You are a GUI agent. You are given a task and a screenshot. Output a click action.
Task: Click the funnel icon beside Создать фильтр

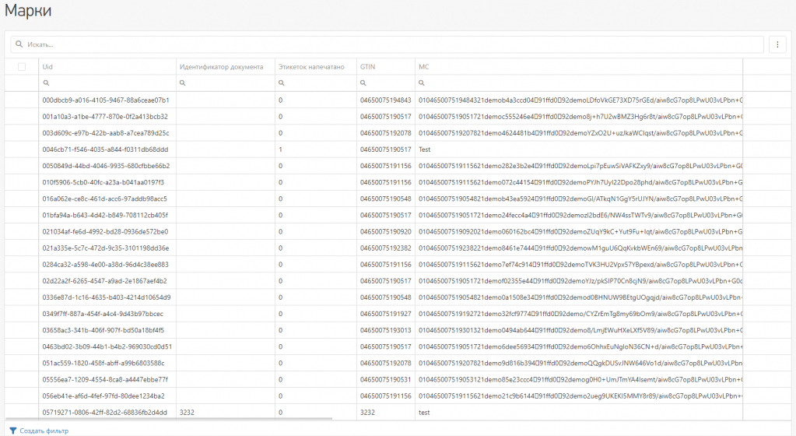[x=13, y=431]
